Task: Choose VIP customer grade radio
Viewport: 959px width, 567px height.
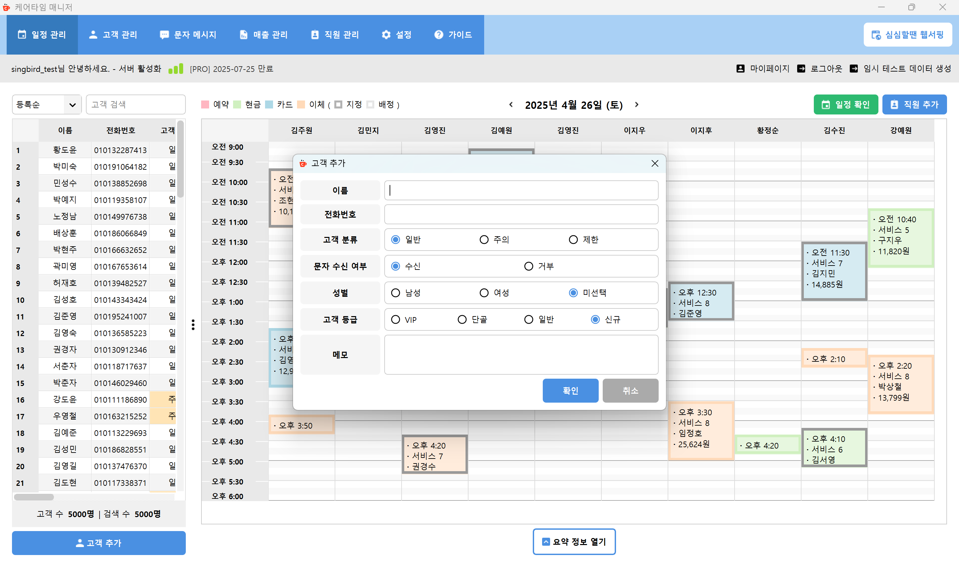Action: pyautogui.click(x=396, y=319)
